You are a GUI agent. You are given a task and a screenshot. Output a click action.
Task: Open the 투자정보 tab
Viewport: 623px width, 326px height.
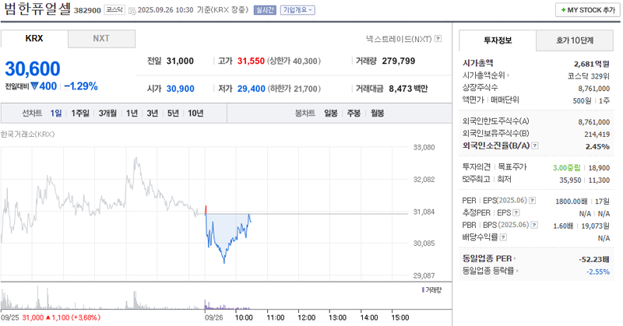point(498,40)
